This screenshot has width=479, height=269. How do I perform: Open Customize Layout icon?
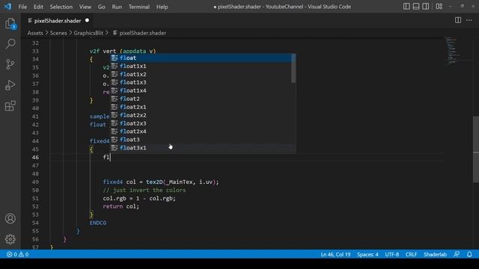[x=439, y=7]
